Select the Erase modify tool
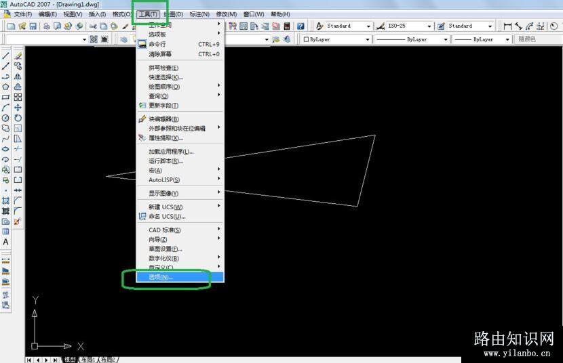The width and height of the screenshot is (563, 363). 18,56
